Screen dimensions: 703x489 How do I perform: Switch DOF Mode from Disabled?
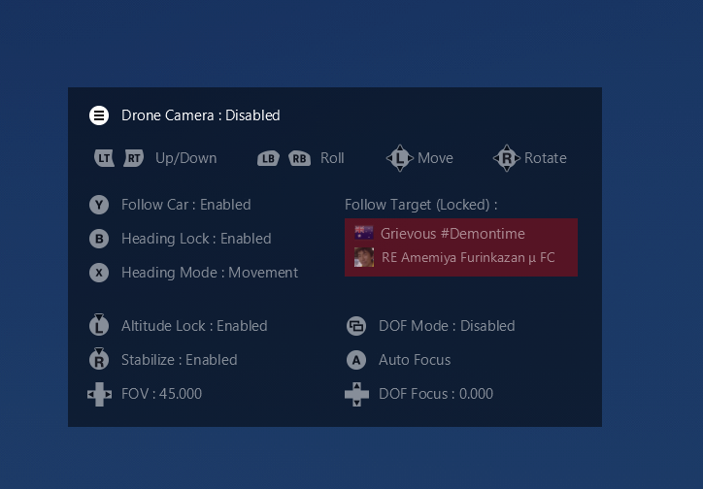coord(447,326)
